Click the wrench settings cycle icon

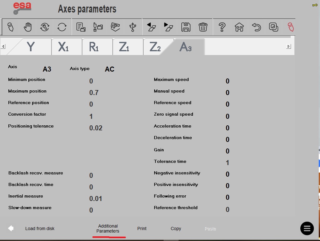click(45, 27)
